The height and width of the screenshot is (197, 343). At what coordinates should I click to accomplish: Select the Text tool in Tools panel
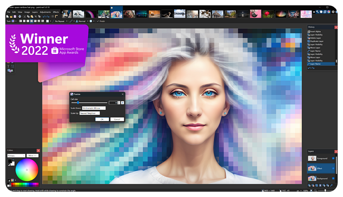click(x=8, y=66)
